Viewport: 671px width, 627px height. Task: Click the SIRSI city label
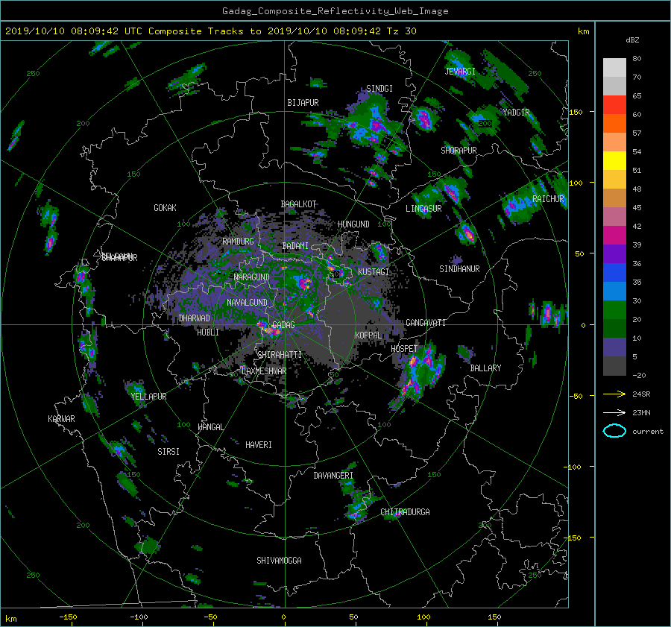pyautogui.click(x=168, y=452)
